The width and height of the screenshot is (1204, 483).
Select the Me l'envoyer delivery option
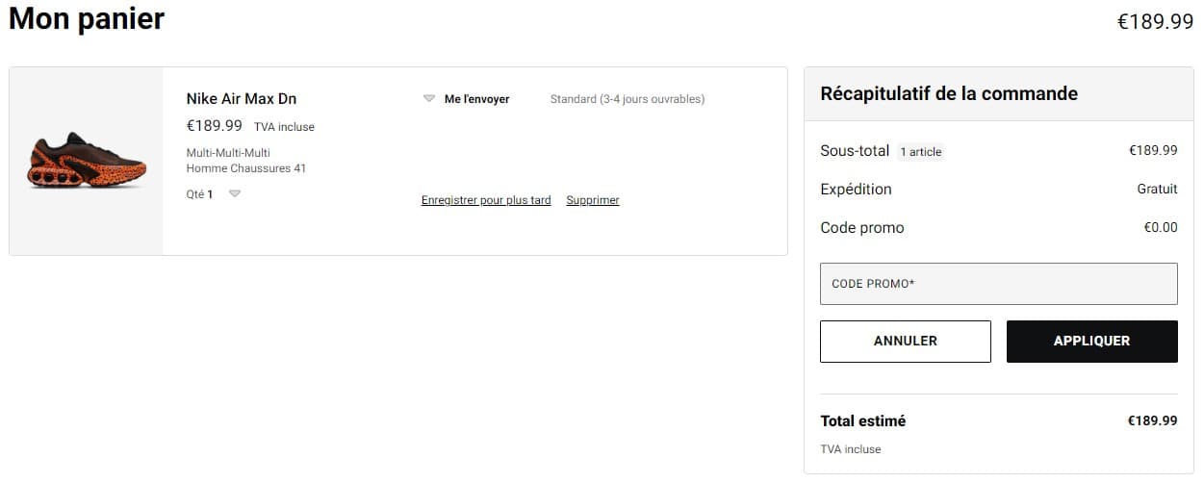pos(476,99)
